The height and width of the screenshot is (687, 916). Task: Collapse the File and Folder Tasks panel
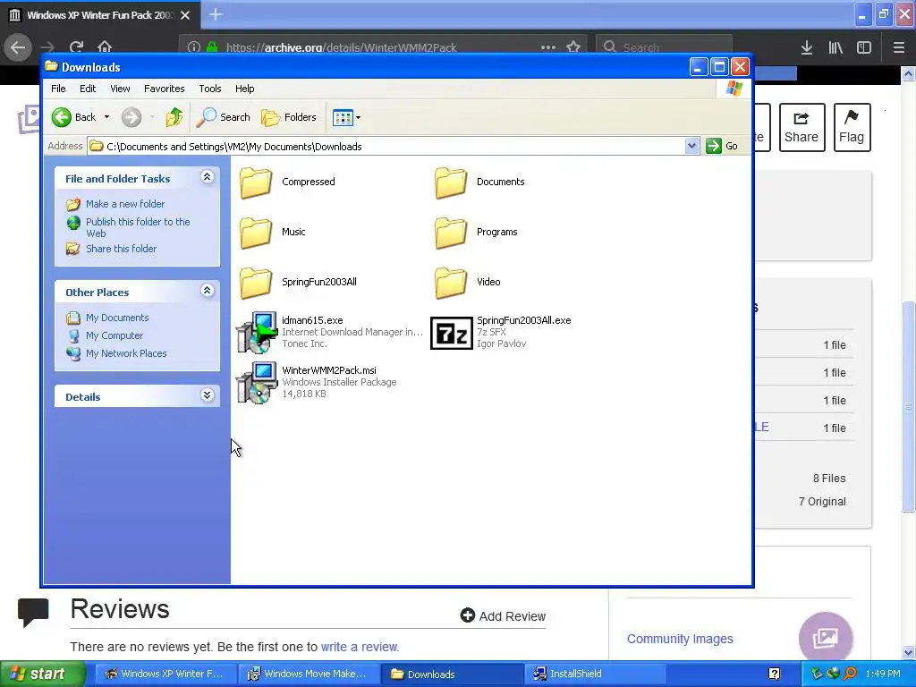point(207,177)
